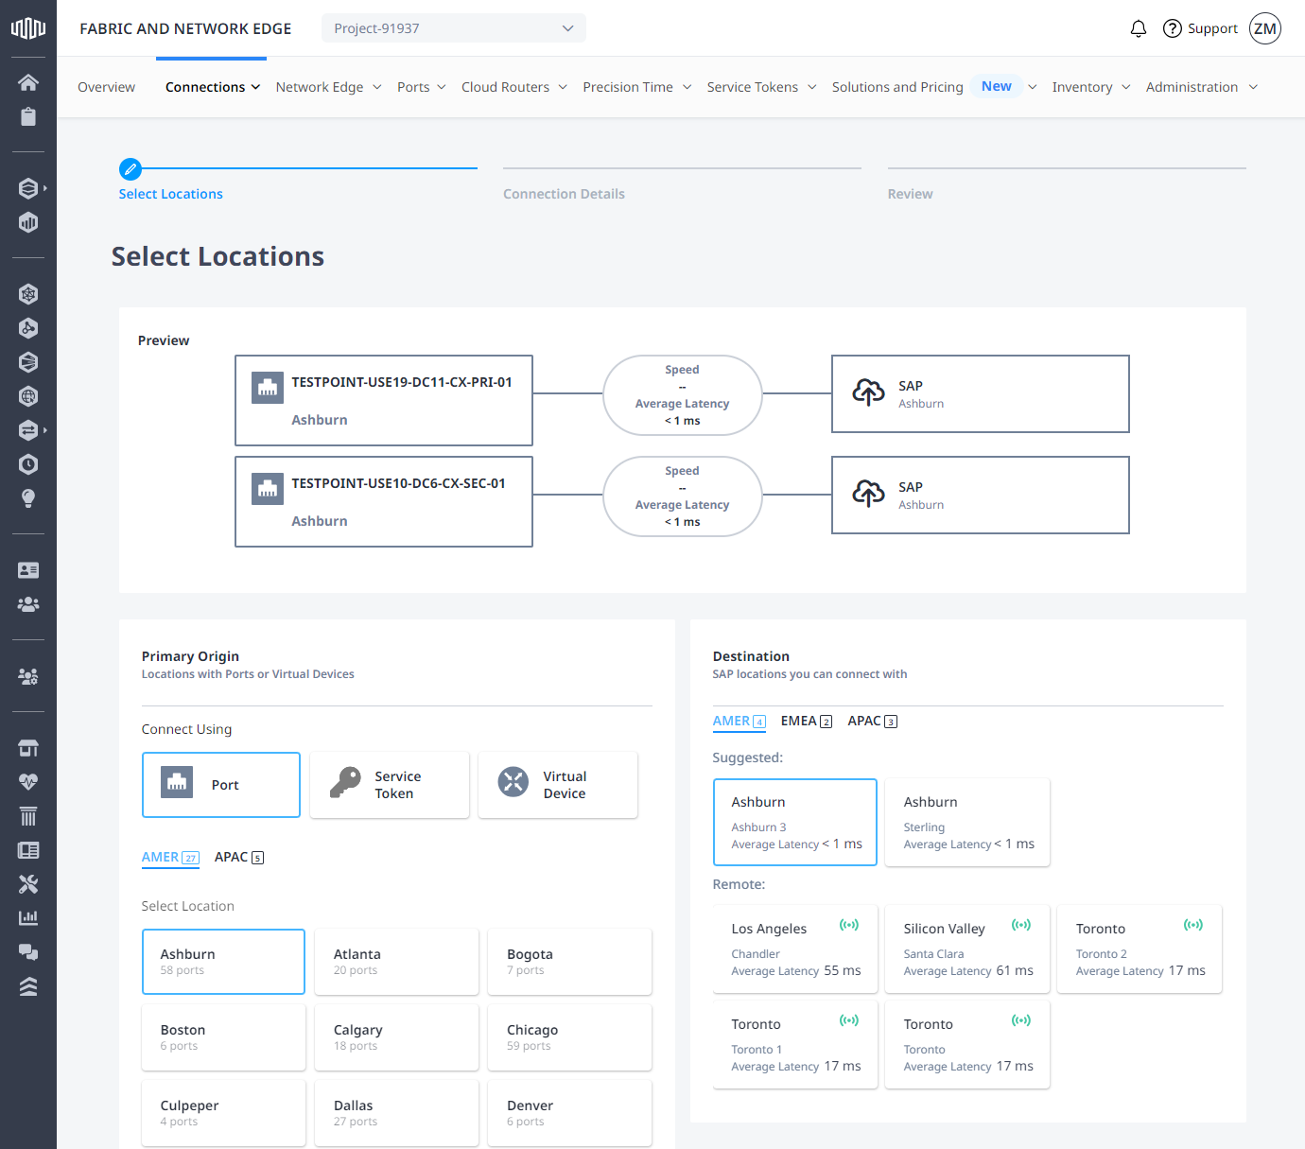Expand the arrows-exchange hexagon sidebar menu
The image size is (1305, 1149).
(32, 430)
